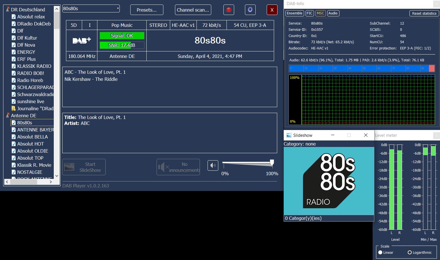This screenshot has width=440, height=260.
Task: Click the Signal: OK indicator
Action: [x=122, y=36]
